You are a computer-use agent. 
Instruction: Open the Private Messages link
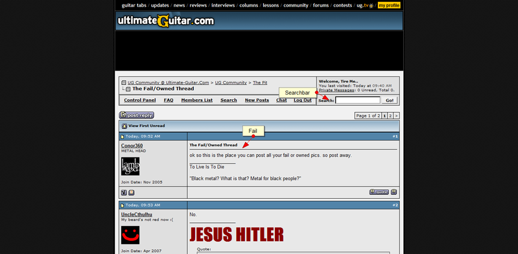[337, 90]
